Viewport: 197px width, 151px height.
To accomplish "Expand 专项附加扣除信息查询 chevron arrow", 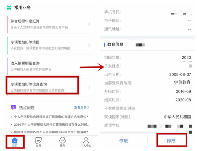I will (89, 87).
